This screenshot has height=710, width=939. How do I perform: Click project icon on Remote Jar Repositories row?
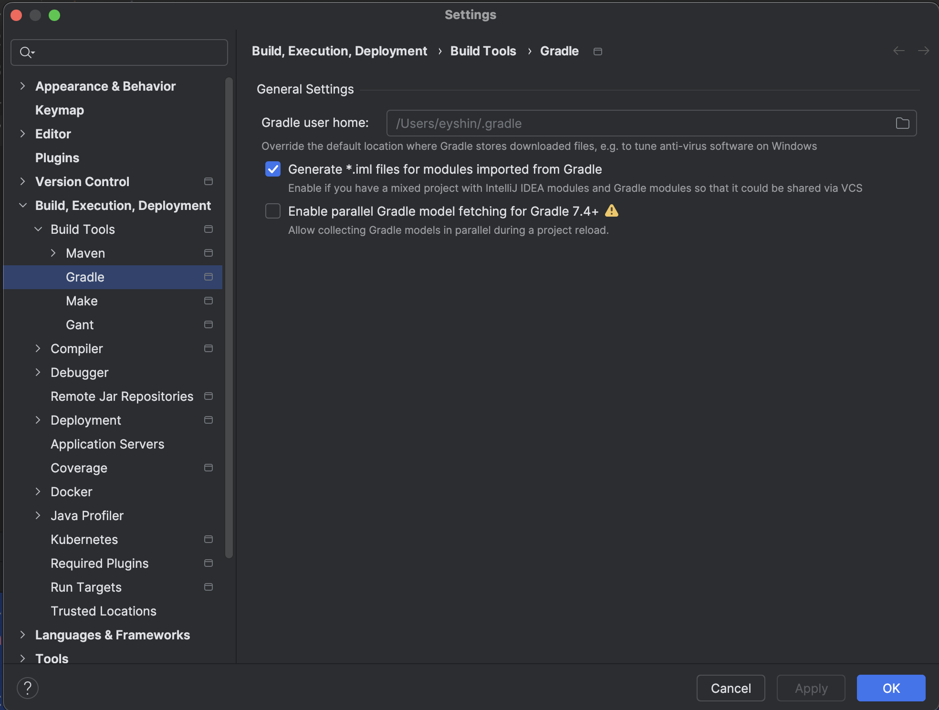click(209, 396)
